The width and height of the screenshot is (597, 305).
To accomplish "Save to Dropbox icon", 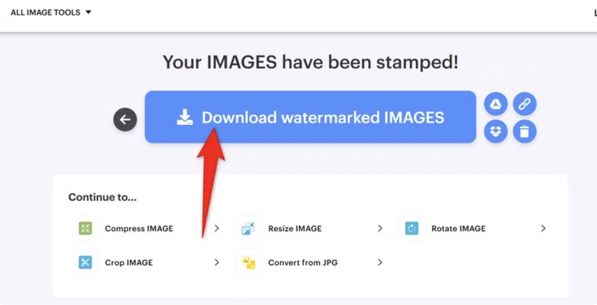I will [496, 131].
